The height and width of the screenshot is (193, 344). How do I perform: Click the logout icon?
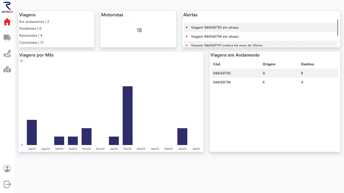click(7, 184)
